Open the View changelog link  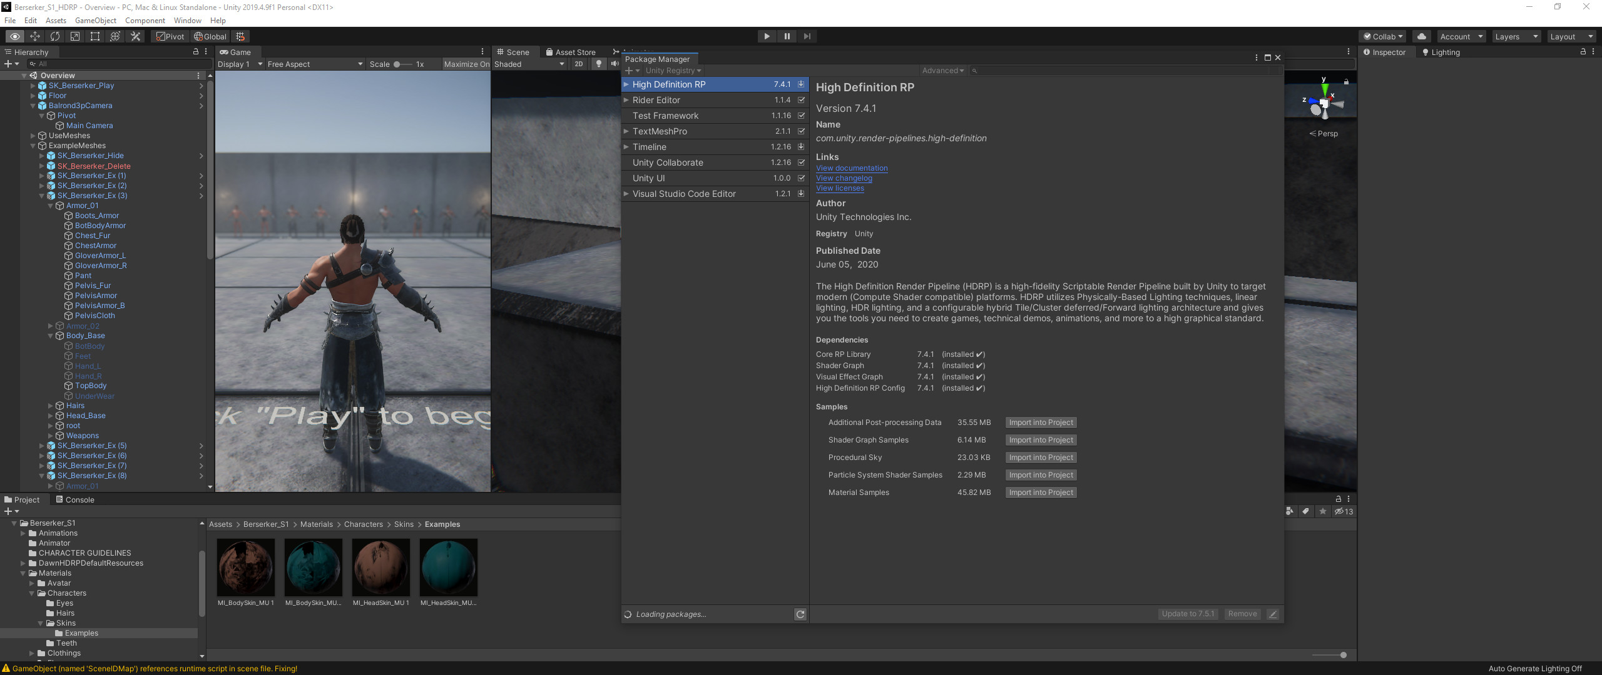[844, 178]
